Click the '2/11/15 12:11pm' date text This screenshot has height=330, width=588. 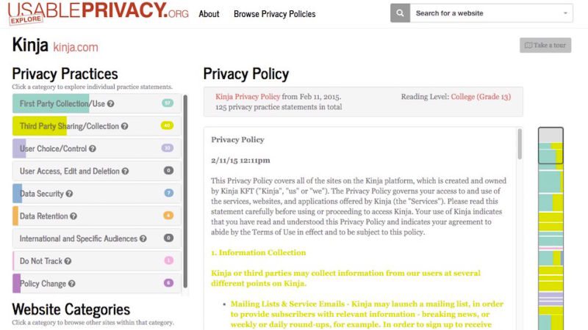[240, 160]
